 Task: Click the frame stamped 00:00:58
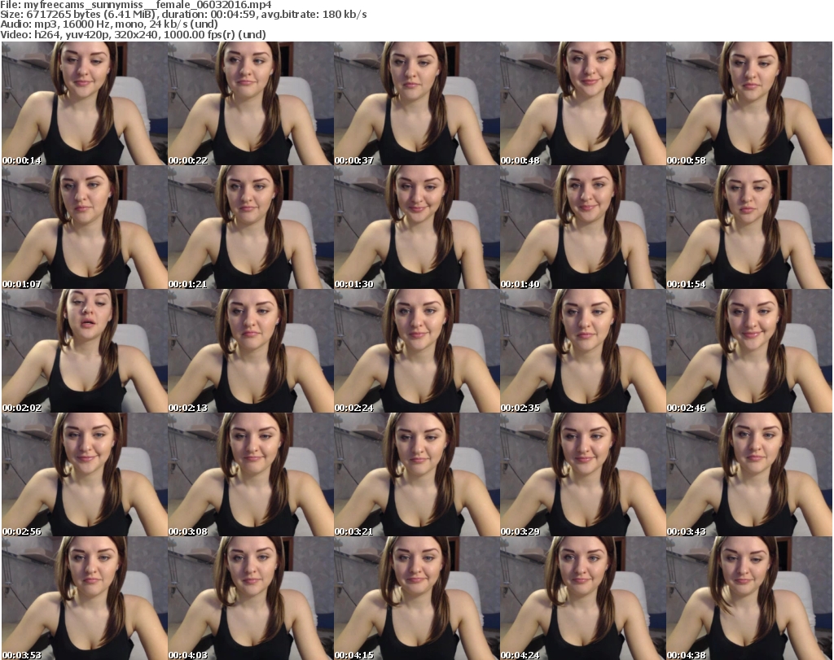[748, 103]
